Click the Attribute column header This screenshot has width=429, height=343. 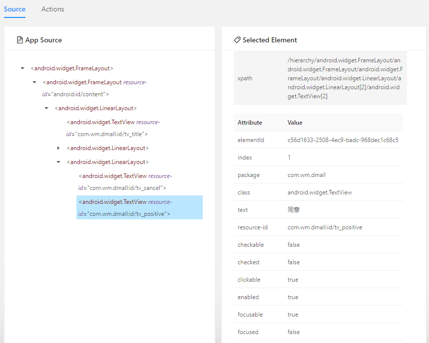(250, 123)
